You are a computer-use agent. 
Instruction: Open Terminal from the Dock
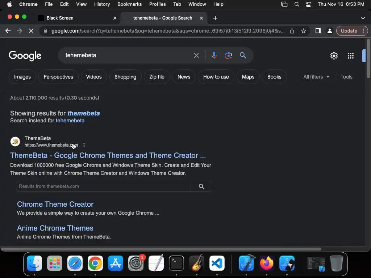point(176,263)
